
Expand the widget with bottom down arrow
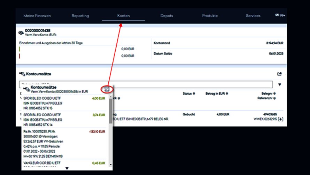click(67, 168)
